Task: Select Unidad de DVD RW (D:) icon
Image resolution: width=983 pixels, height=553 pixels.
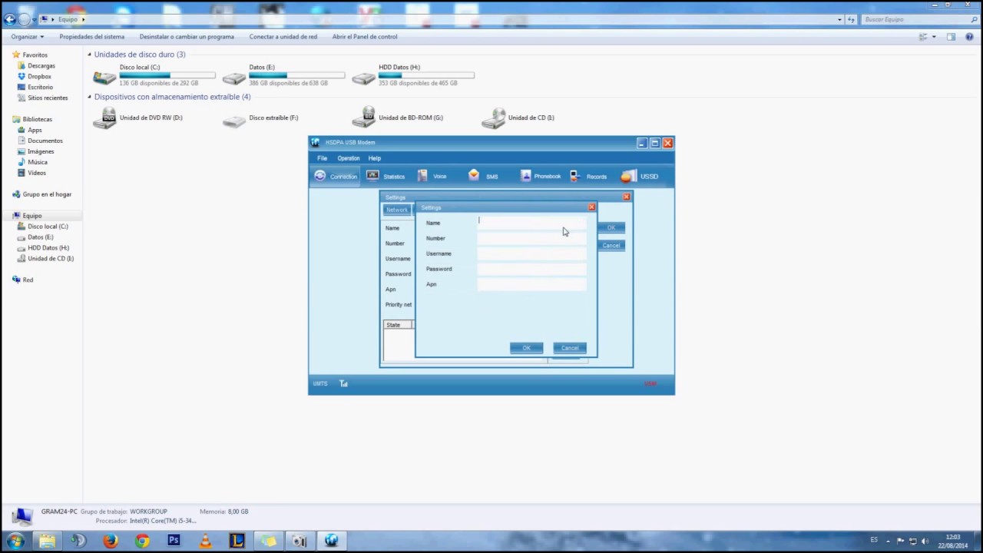Action: [104, 118]
